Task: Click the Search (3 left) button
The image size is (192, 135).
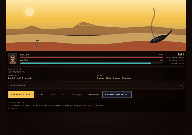Action: pyautogui.click(x=21, y=94)
